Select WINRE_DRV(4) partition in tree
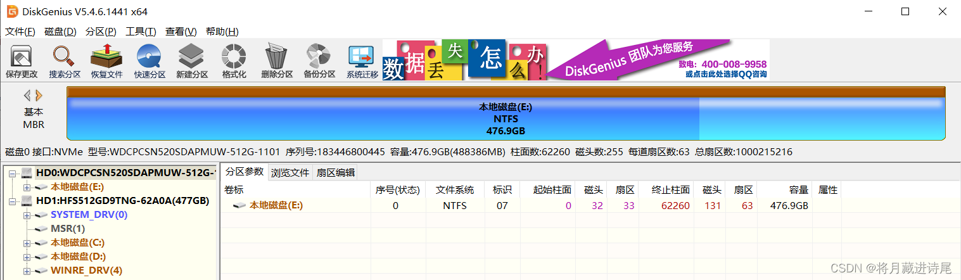The image size is (961, 280). click(x=86, y=270)
